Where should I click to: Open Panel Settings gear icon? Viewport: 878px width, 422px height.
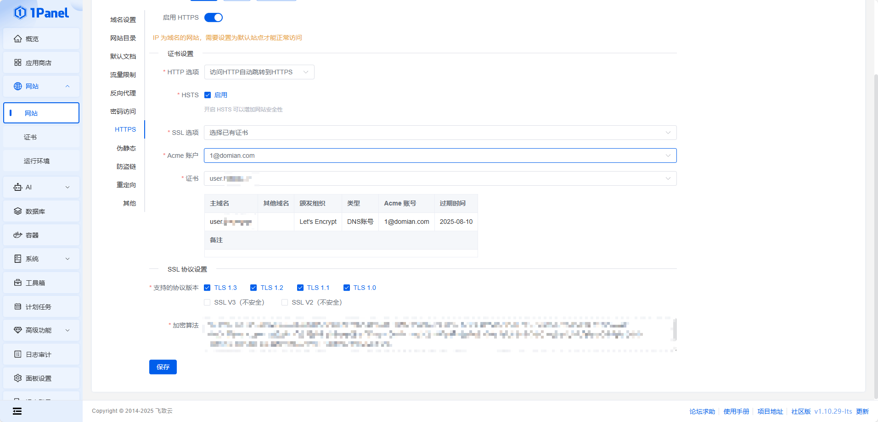point(18,378)
